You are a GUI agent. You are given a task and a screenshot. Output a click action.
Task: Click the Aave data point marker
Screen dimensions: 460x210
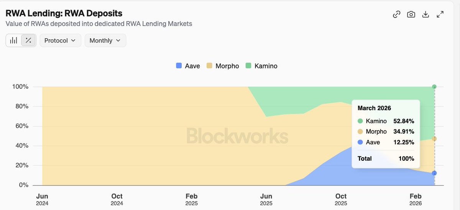[x=434, y=173]
